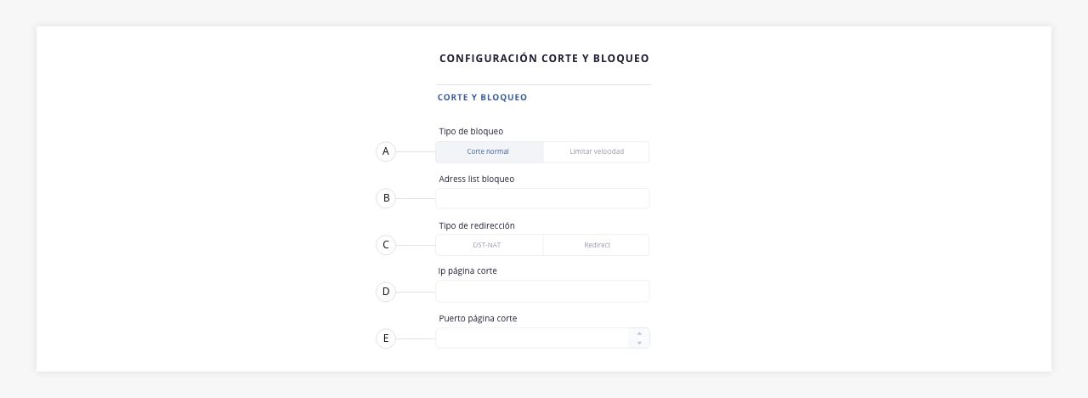The width and height of the screenshot is (1088, 398).
Task: Decrease Puerto página corte with down arrow
Action: point(639,343)
